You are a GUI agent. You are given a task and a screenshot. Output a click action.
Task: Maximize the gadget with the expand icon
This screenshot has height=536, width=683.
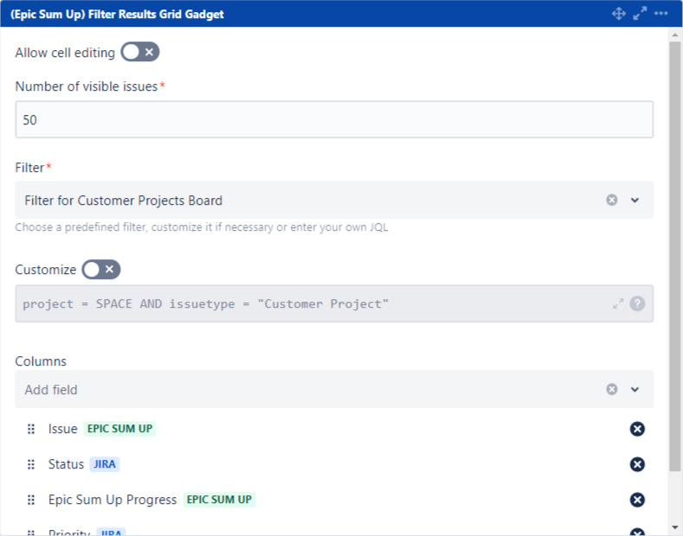click(x=640, y=14)
